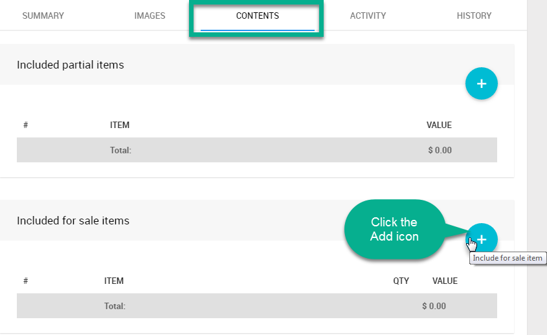
Task: Select the Contents tab
Action: click(x=257, y=16)
